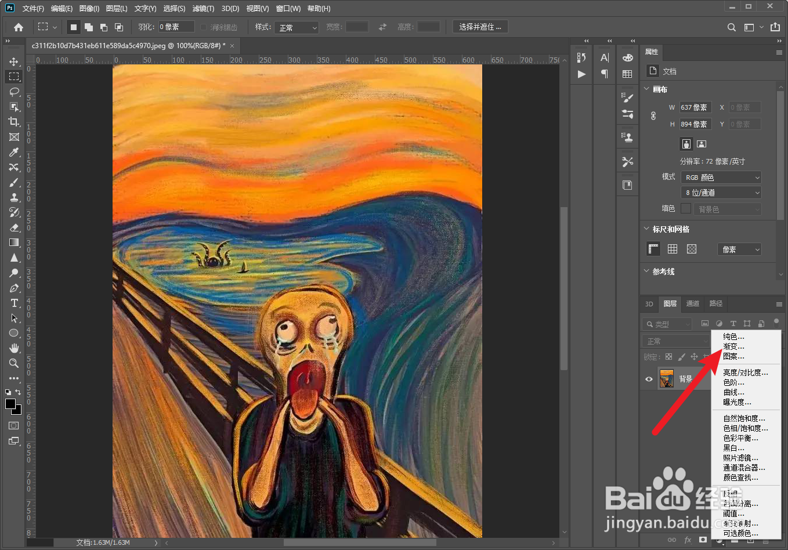Viewport: 788px width, 550px height.
Task: Click the share icon at top right
Action: (775, 27)
